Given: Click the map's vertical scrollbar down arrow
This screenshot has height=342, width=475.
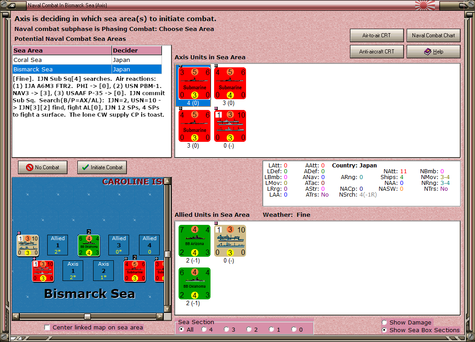Looking at the screenshot, I should [167, 309].
